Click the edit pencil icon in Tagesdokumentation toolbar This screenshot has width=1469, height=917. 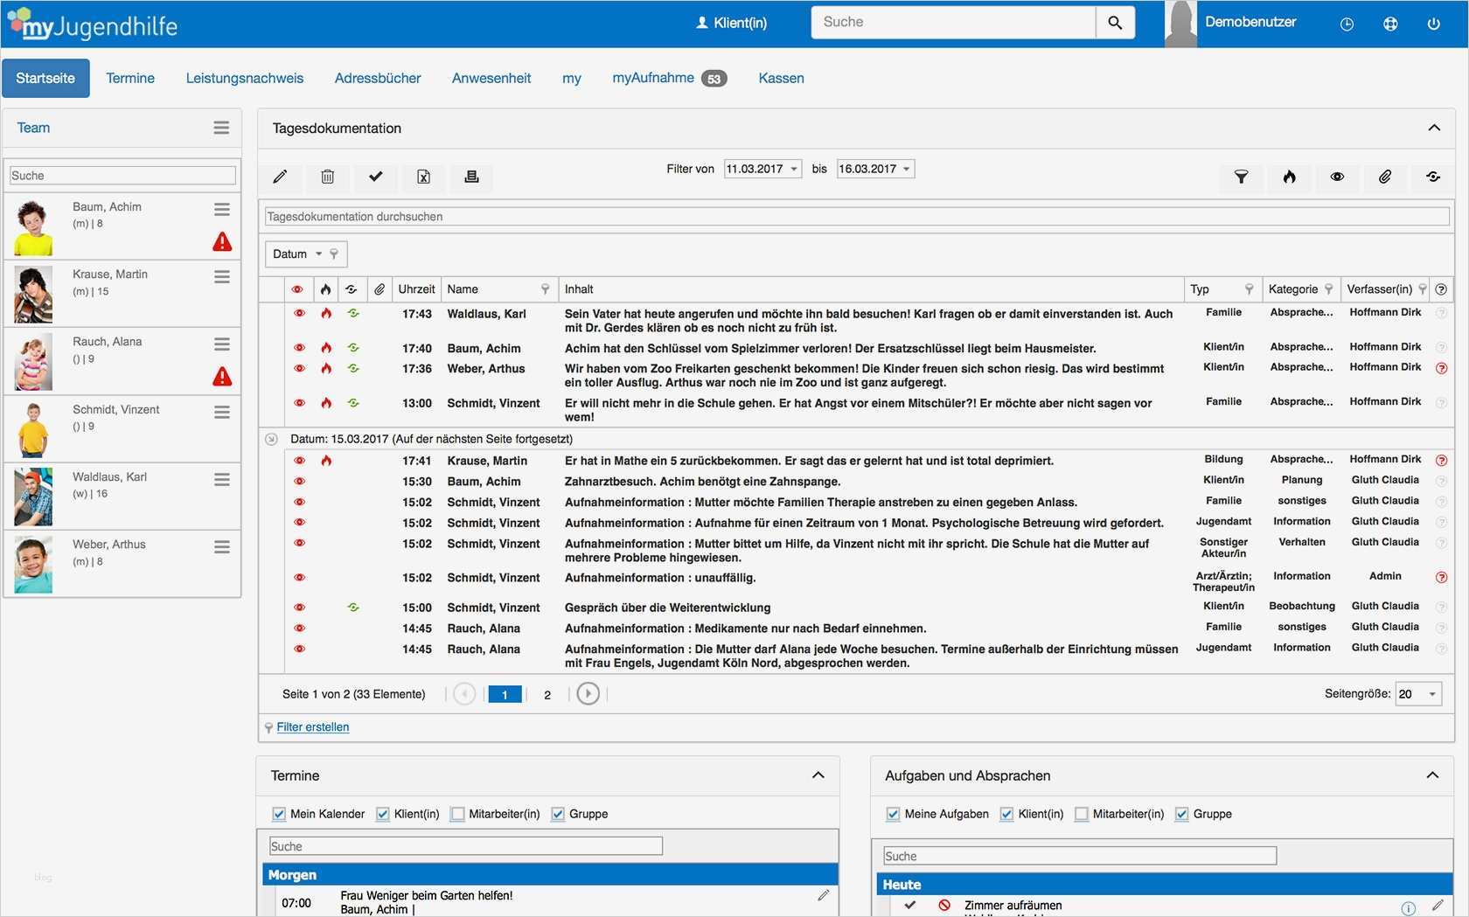click(x=280, y=177)
